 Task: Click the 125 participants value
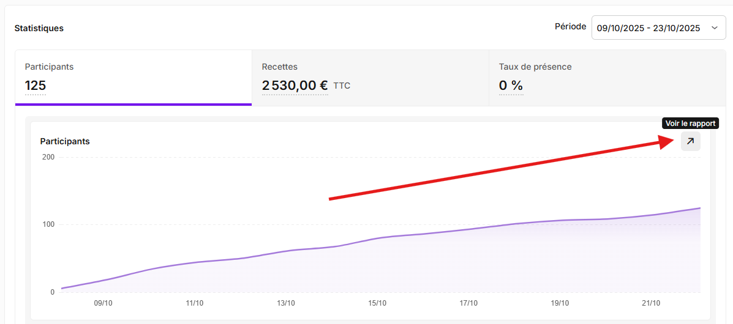click(x=35, y=86)
